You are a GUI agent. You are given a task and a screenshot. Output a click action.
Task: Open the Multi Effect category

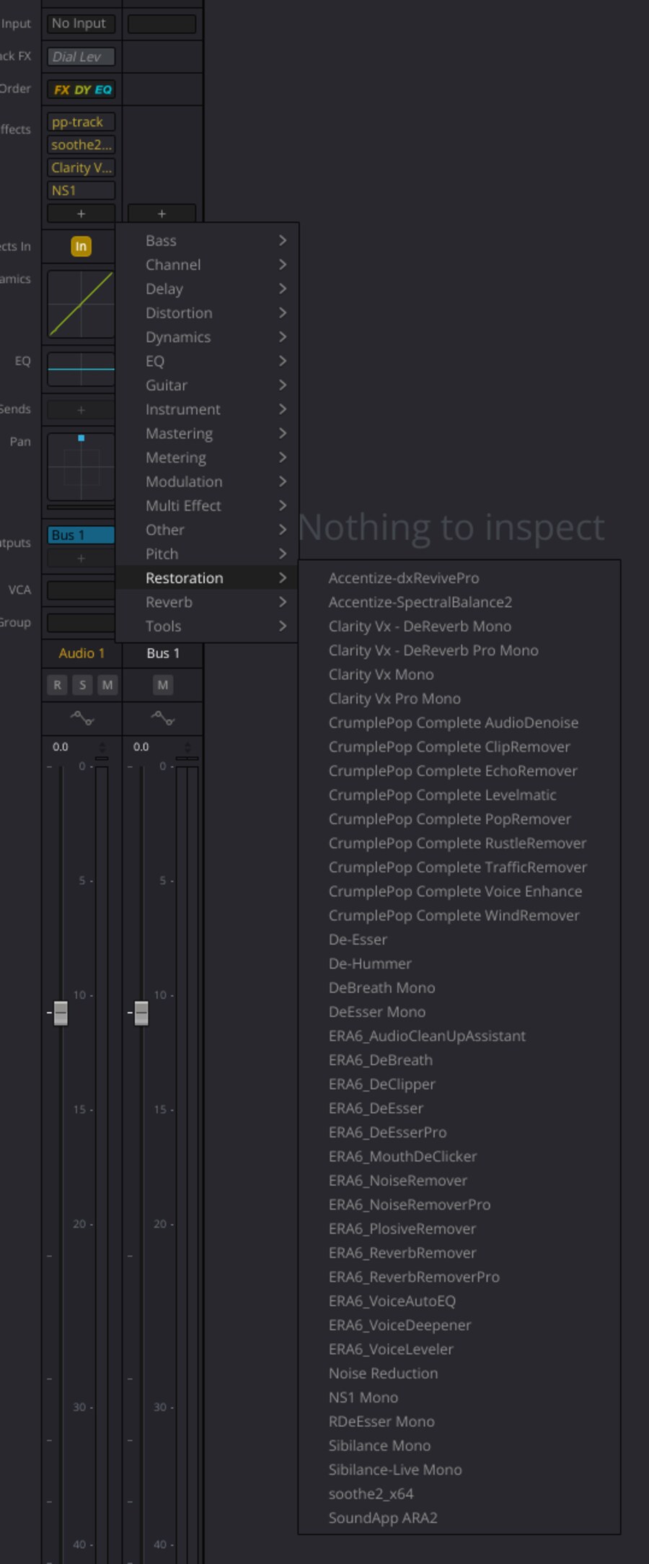(x=207, y=505)
